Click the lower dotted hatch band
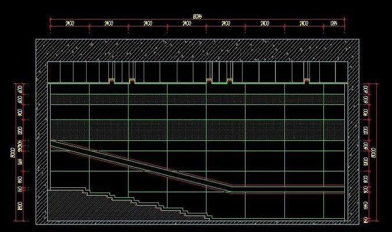 coord(198,129)
